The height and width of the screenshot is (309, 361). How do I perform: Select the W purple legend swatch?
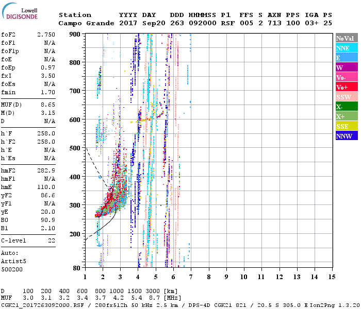point(347,67)
